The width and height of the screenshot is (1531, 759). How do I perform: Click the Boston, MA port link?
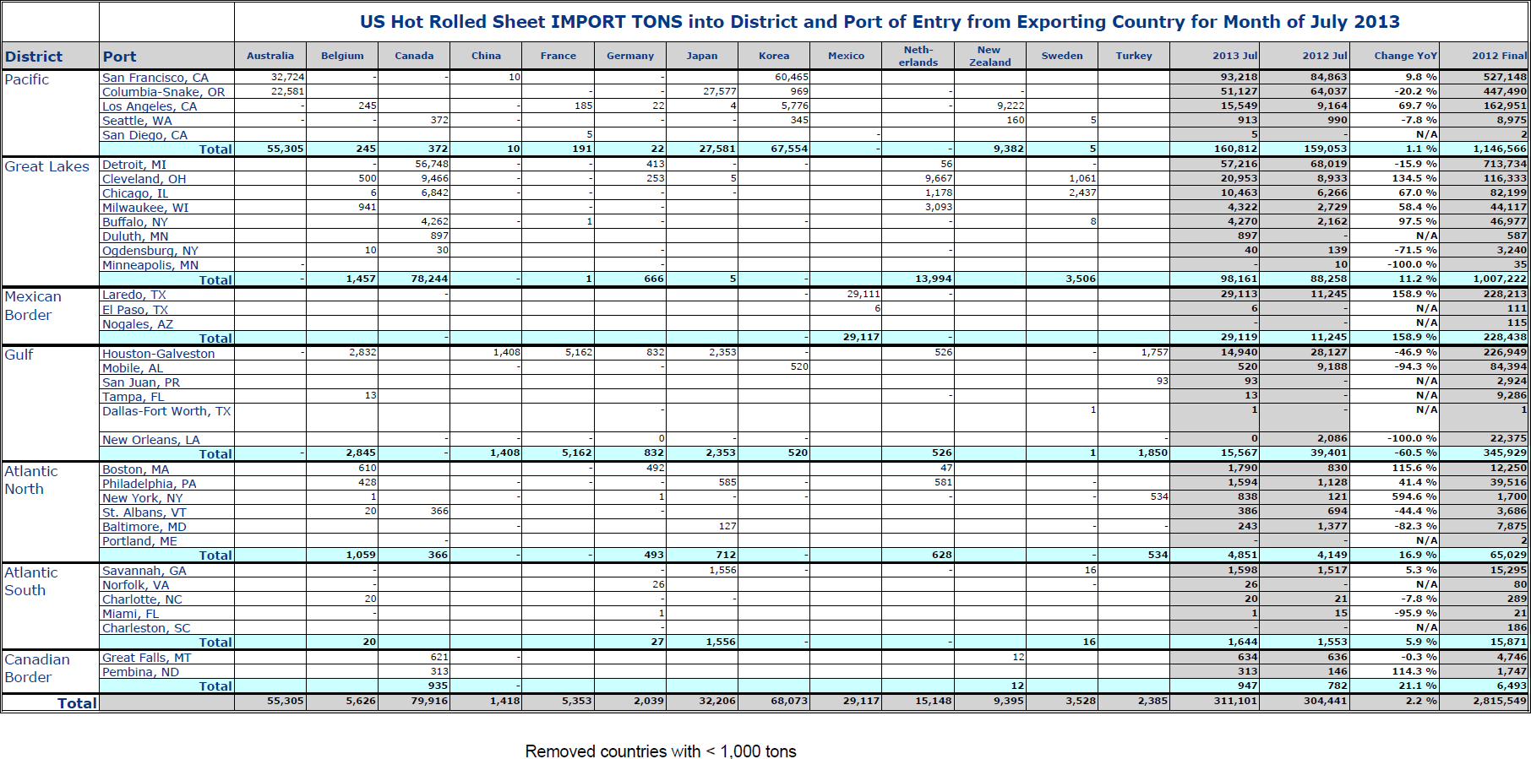[135, 469]
